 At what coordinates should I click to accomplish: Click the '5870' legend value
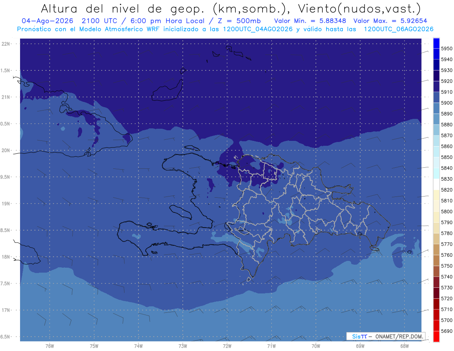coord(447,136)
